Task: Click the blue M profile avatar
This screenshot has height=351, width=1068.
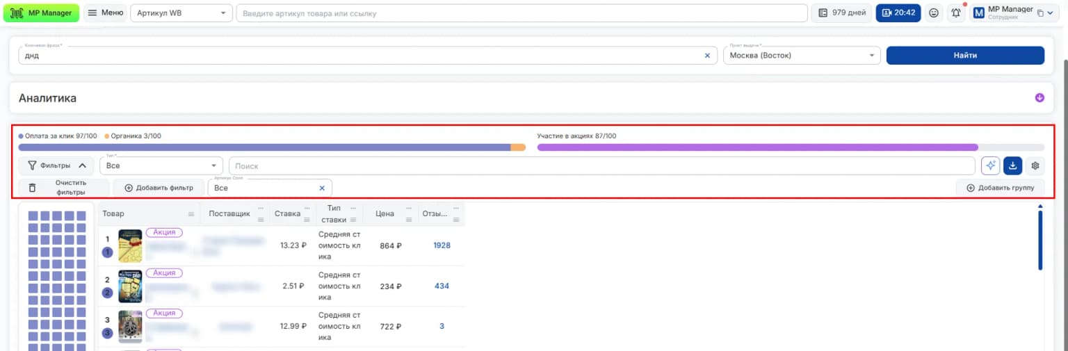Action: click(978, 13)
